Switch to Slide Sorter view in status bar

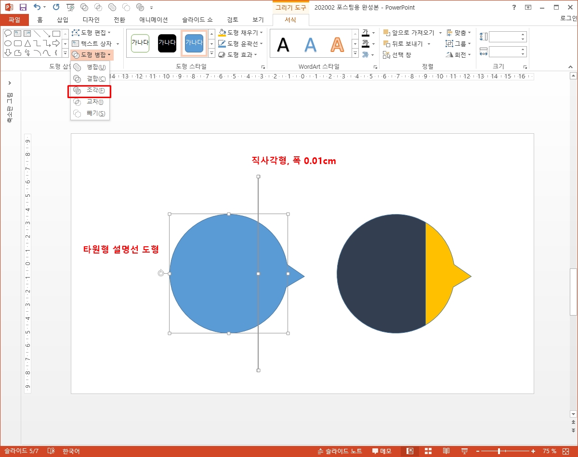click(x=428, y=451)
